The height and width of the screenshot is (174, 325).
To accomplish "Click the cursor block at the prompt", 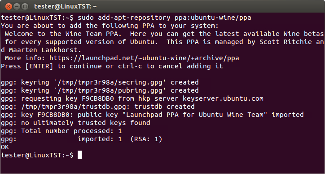I will click(x=79, y=155).
